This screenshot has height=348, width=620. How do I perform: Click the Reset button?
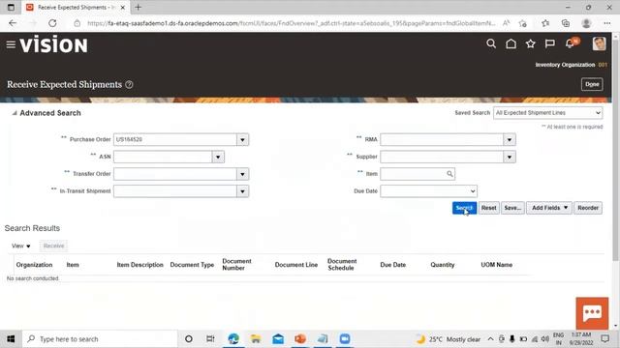(488, 208)
